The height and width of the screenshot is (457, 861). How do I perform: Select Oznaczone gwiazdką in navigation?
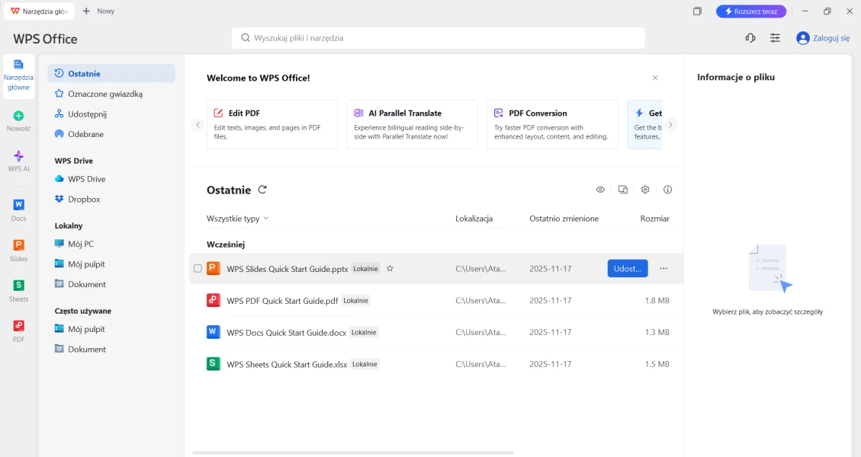pyautogui.click(x=104, y=94)
